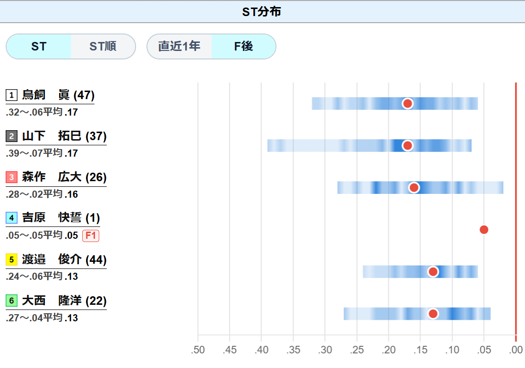Open racer 大西 隆洋 (22) link
525x368 pixels.
click(x=64, y=301)
